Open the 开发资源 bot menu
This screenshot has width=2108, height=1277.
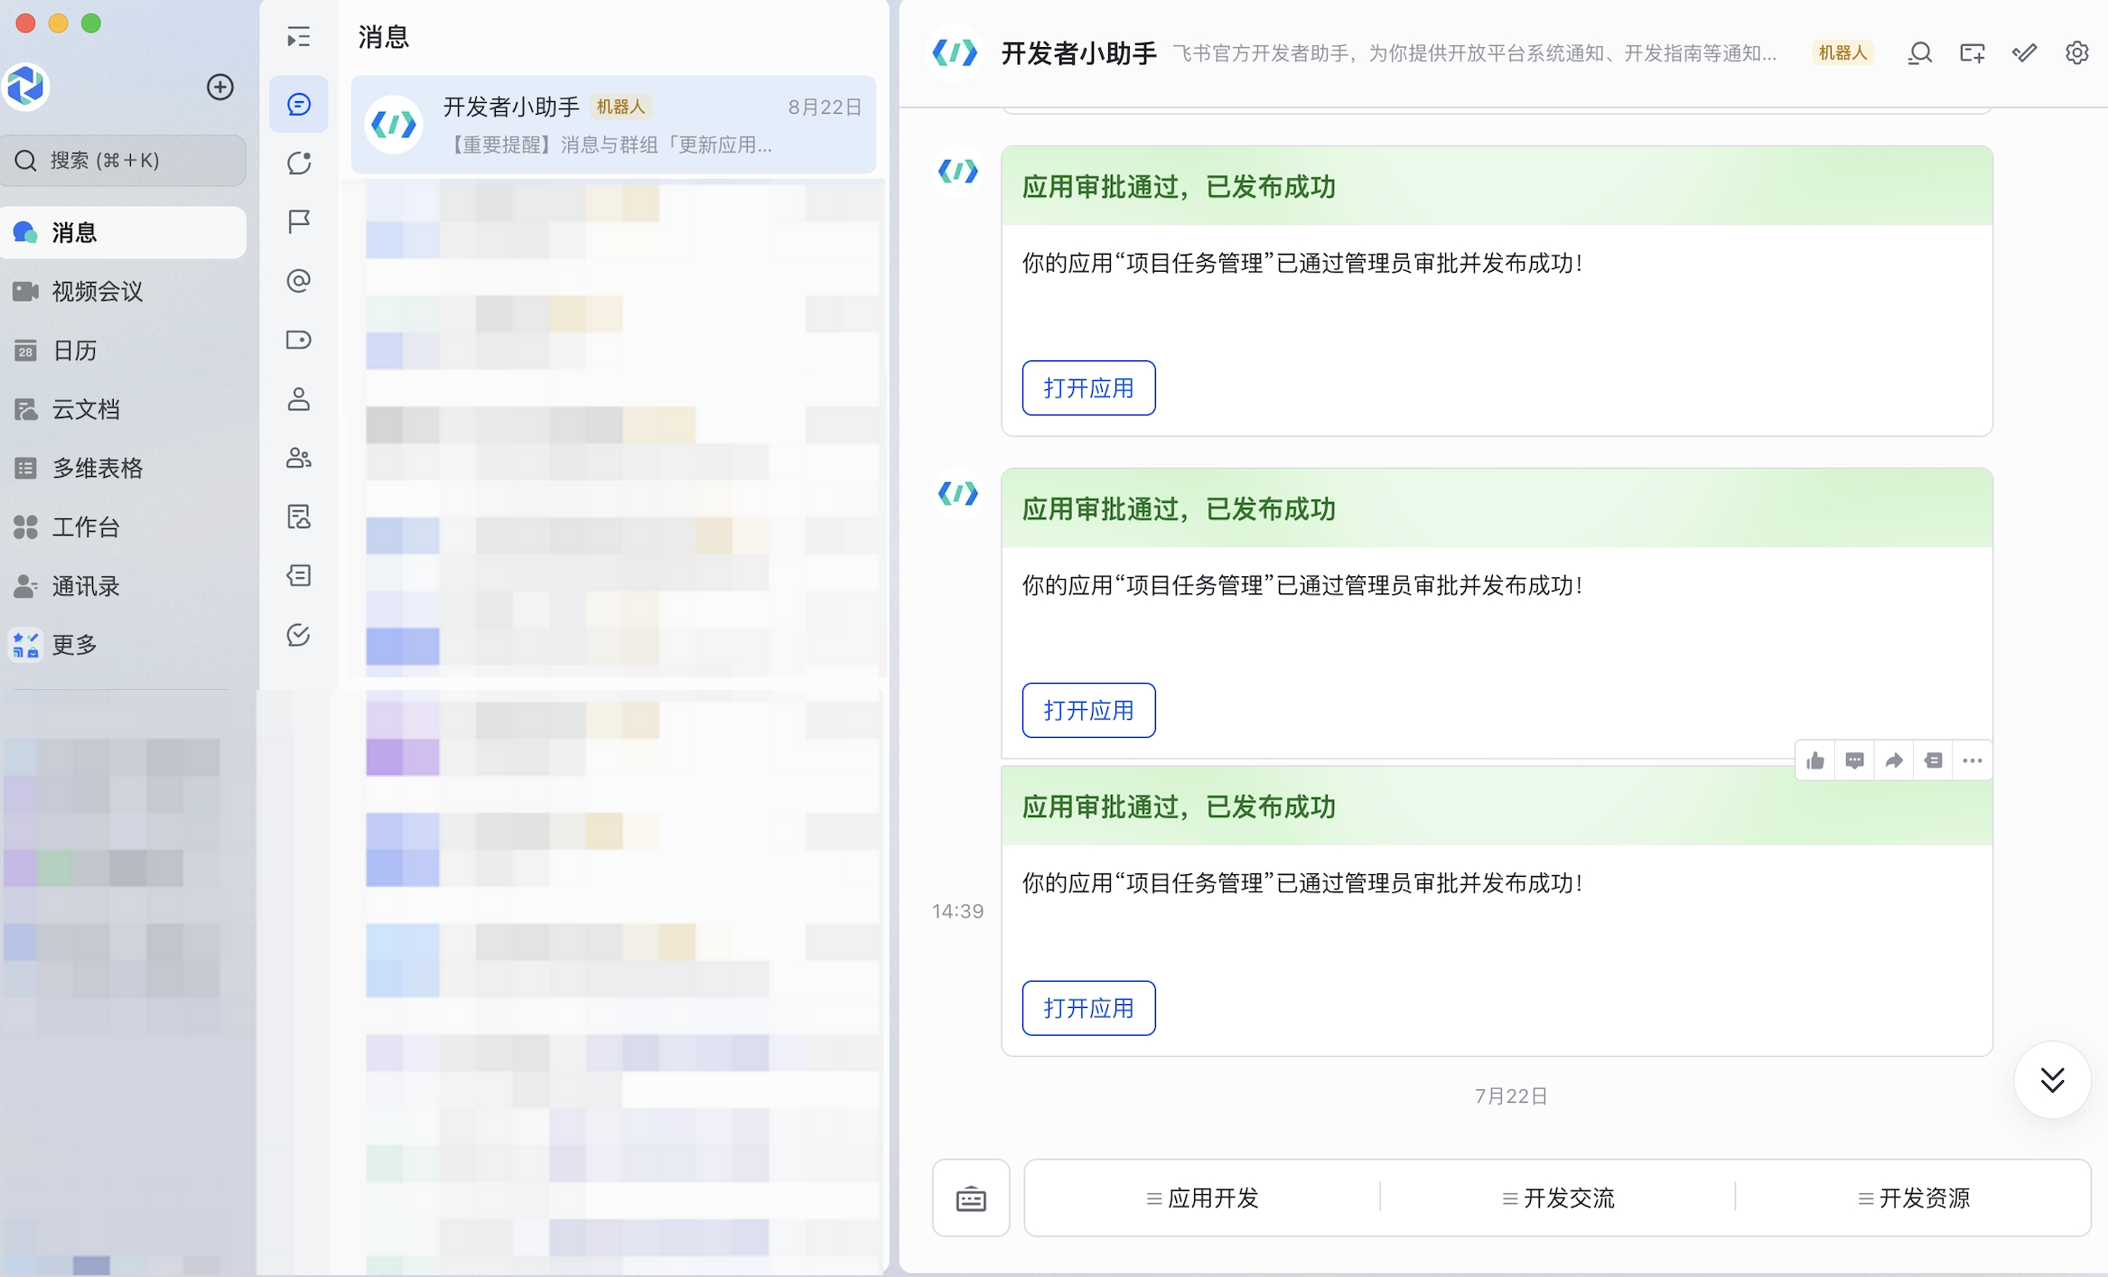1914,1198
